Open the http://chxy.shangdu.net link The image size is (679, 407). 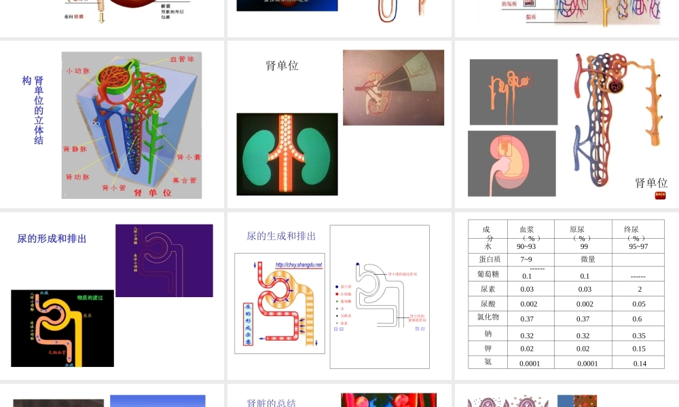click(x=299, y=265)
